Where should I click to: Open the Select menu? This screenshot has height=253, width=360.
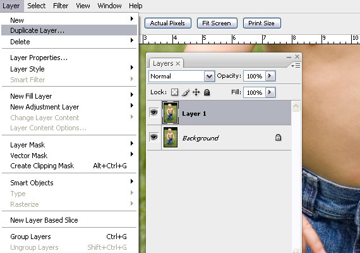(36, 6)
